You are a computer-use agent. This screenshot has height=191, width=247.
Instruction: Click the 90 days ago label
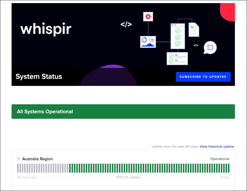[27, 177]
